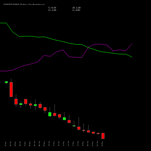151x151 pixels.
Task: Click the "03 Nov" date label
Action: click(x=30, y=143)
